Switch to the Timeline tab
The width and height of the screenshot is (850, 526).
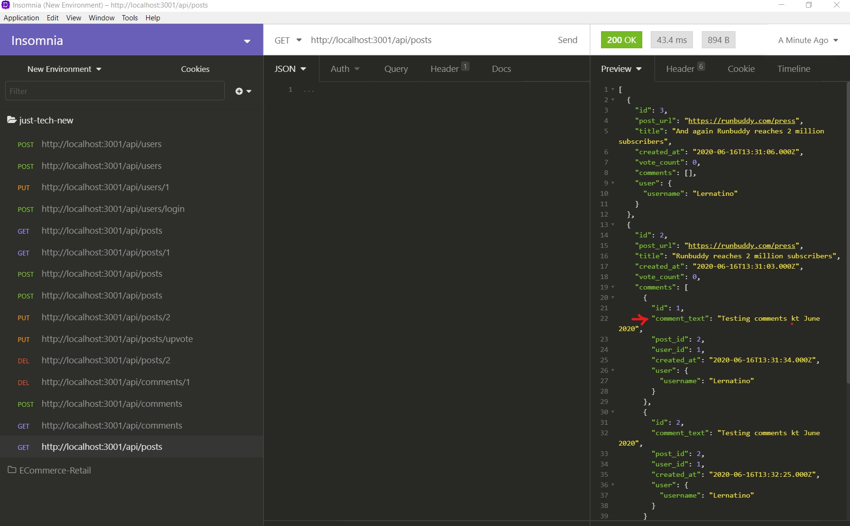794,69
